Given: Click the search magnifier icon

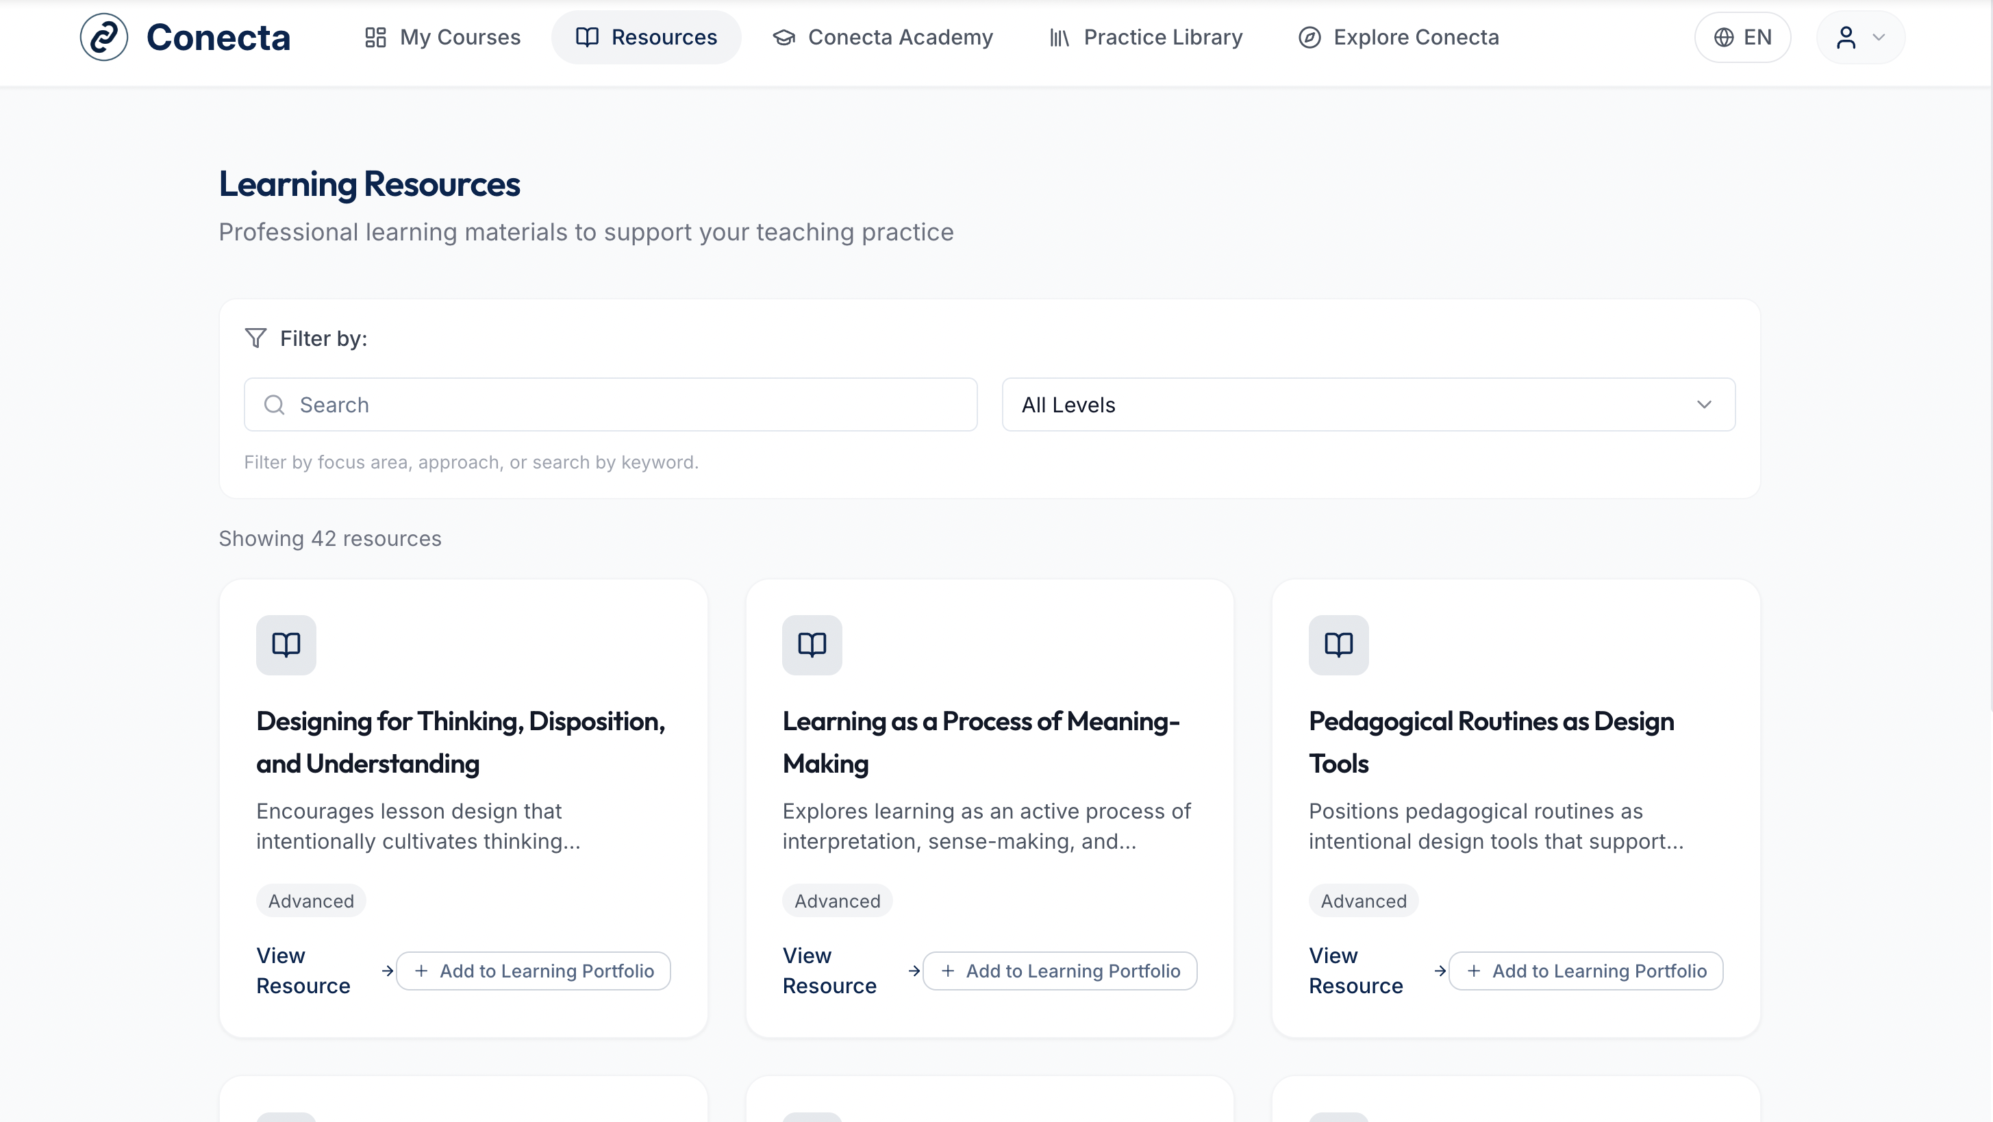Looking at the screenshot, I should click(x=274, y=405).
